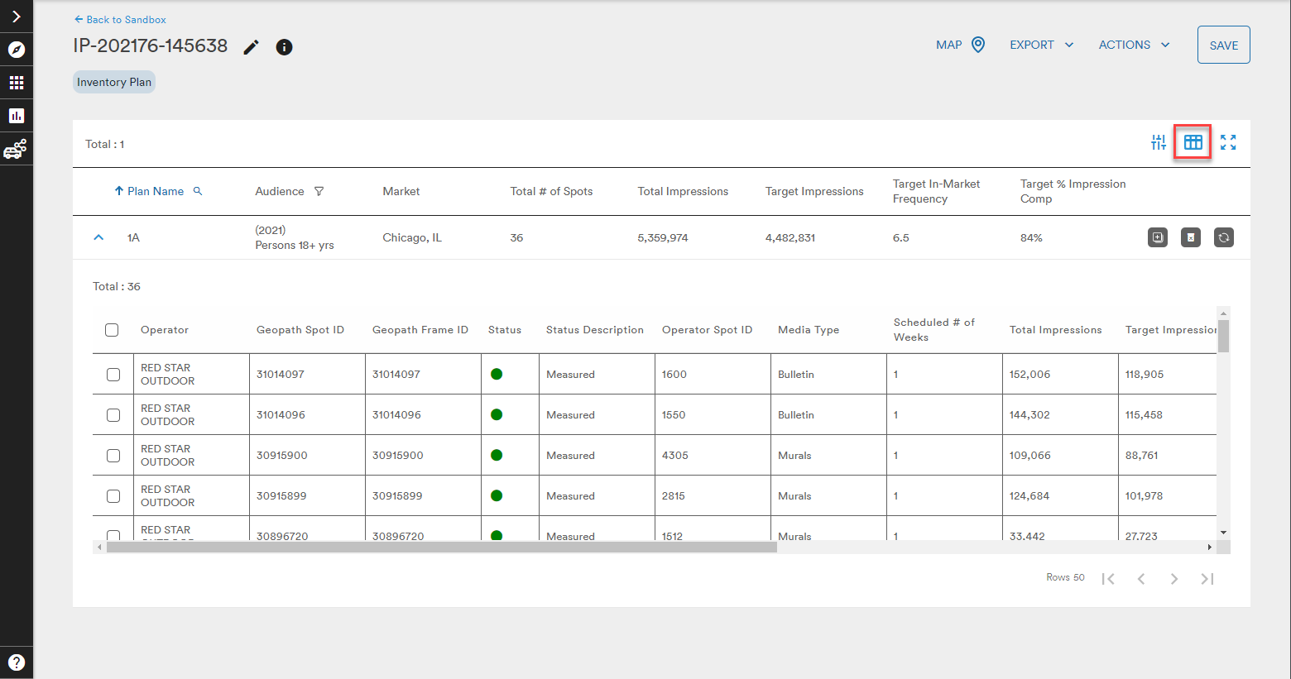The width and height of the screenshot is (1291, 679).
Task: Refresh plan 1A with the circular arrows icon
Action: [x=1224, y=237]
